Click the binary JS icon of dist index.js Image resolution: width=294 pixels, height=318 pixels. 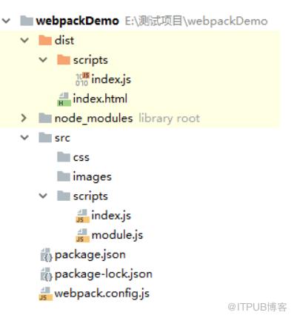82,79
